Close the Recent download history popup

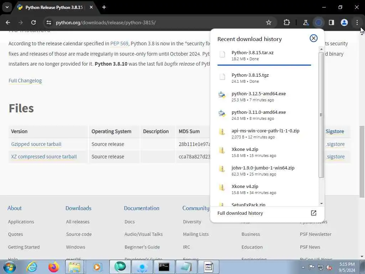314,38
